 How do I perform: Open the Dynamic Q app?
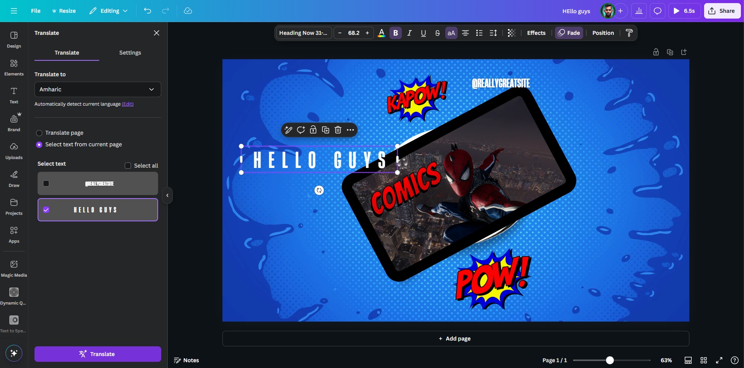pyautogui.click(x=14, y=296)
